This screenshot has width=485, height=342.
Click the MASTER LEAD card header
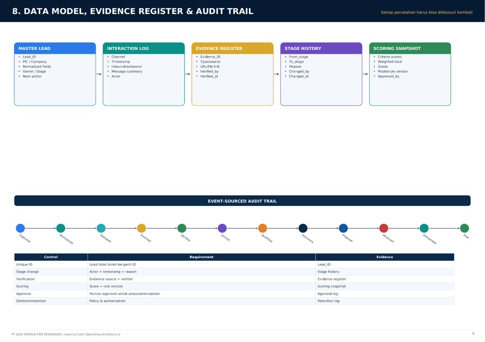coord(55,49)
